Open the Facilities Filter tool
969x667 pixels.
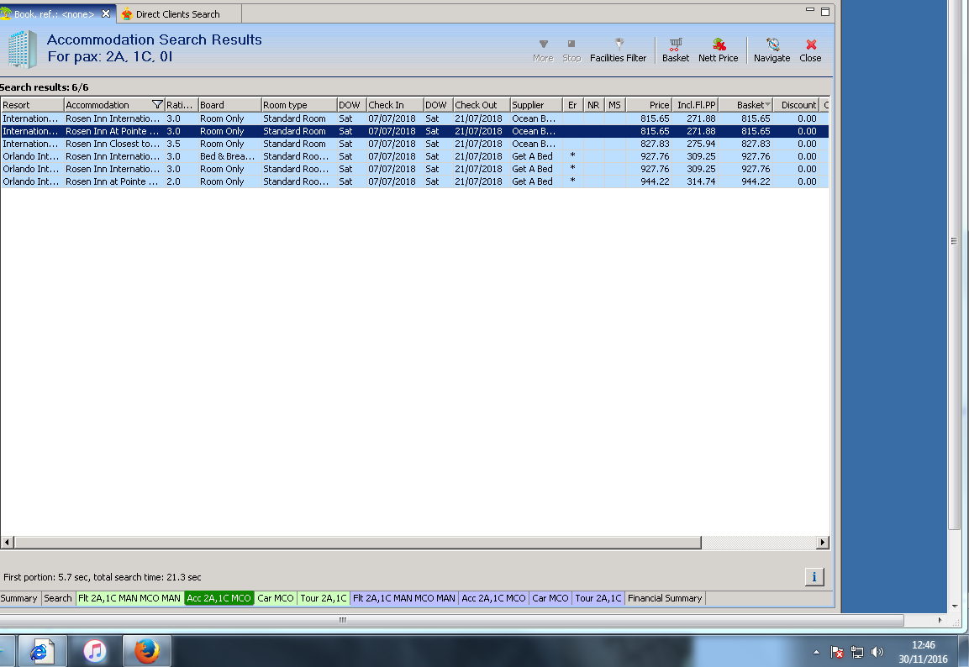click(618, 50)
